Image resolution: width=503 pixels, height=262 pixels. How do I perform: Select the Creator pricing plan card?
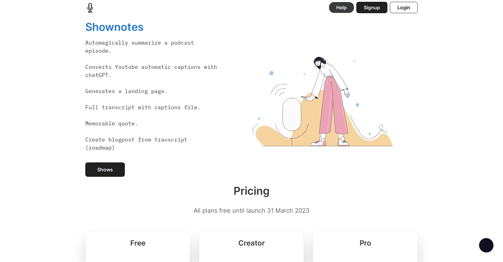pos(251,247)
